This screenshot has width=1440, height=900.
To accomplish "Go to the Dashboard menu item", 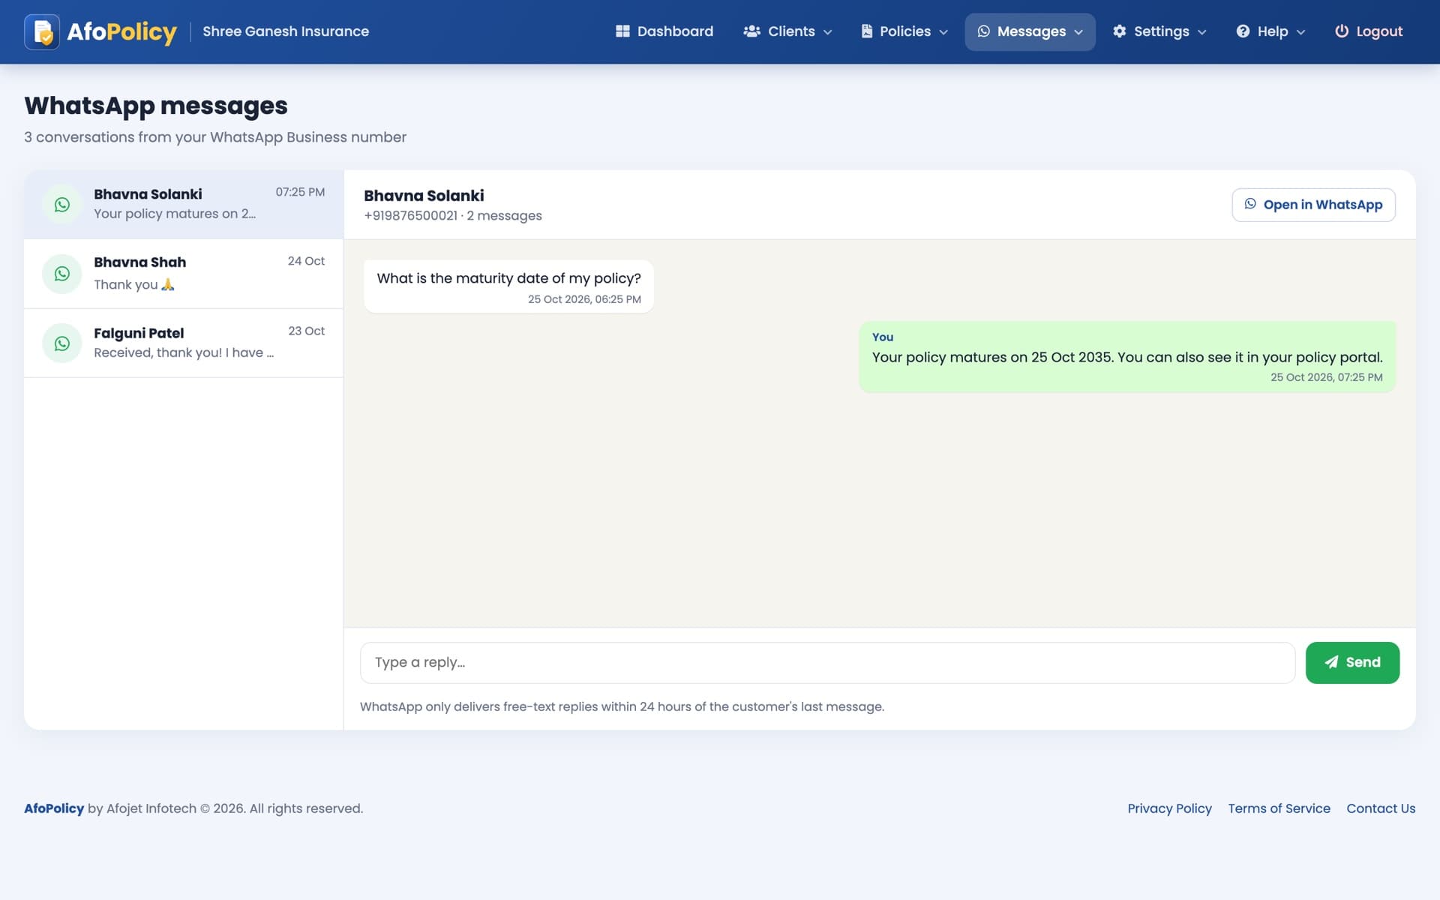I will 664,31.
